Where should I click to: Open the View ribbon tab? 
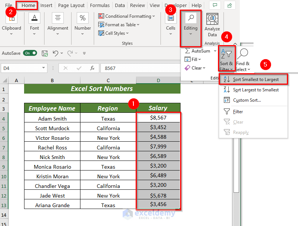[155, 5]
